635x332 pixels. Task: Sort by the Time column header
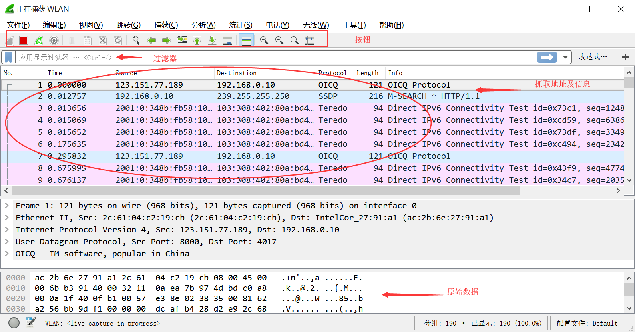click(x=79, y=73)
